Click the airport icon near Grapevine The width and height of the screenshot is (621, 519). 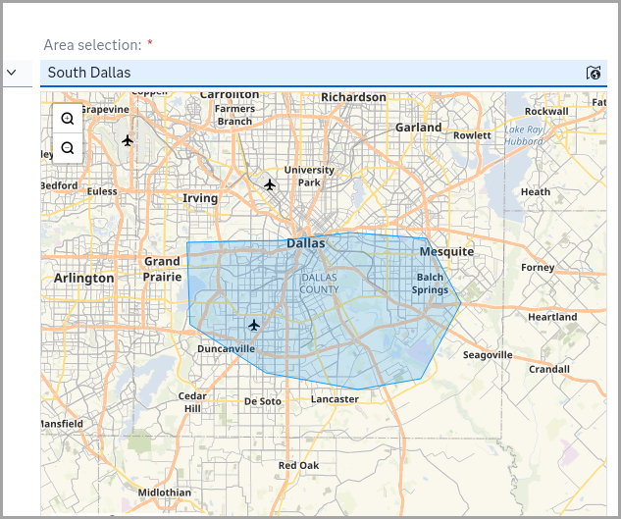click(x=128, y=140)
